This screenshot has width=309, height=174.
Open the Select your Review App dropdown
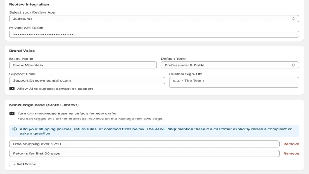coord(154,19)
